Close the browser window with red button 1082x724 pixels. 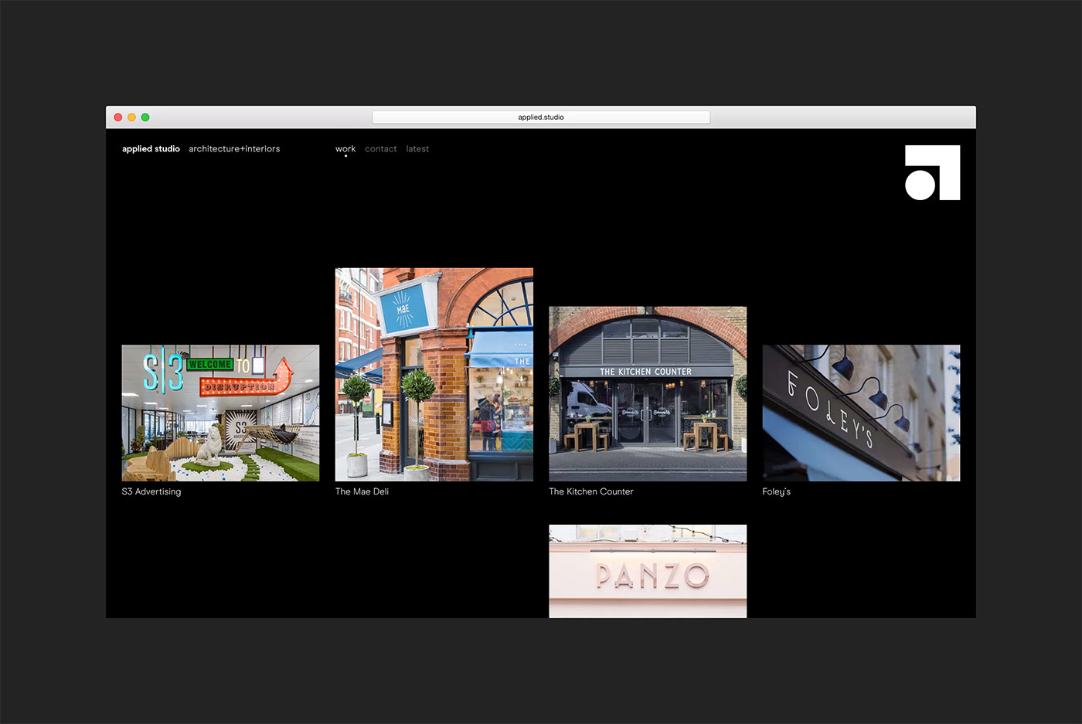coord(118,117)
